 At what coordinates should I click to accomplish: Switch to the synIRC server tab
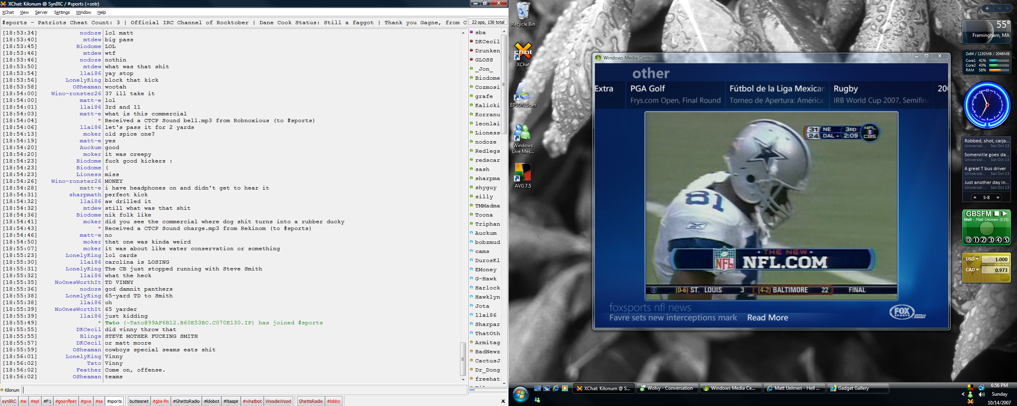(x=9, y=401)
